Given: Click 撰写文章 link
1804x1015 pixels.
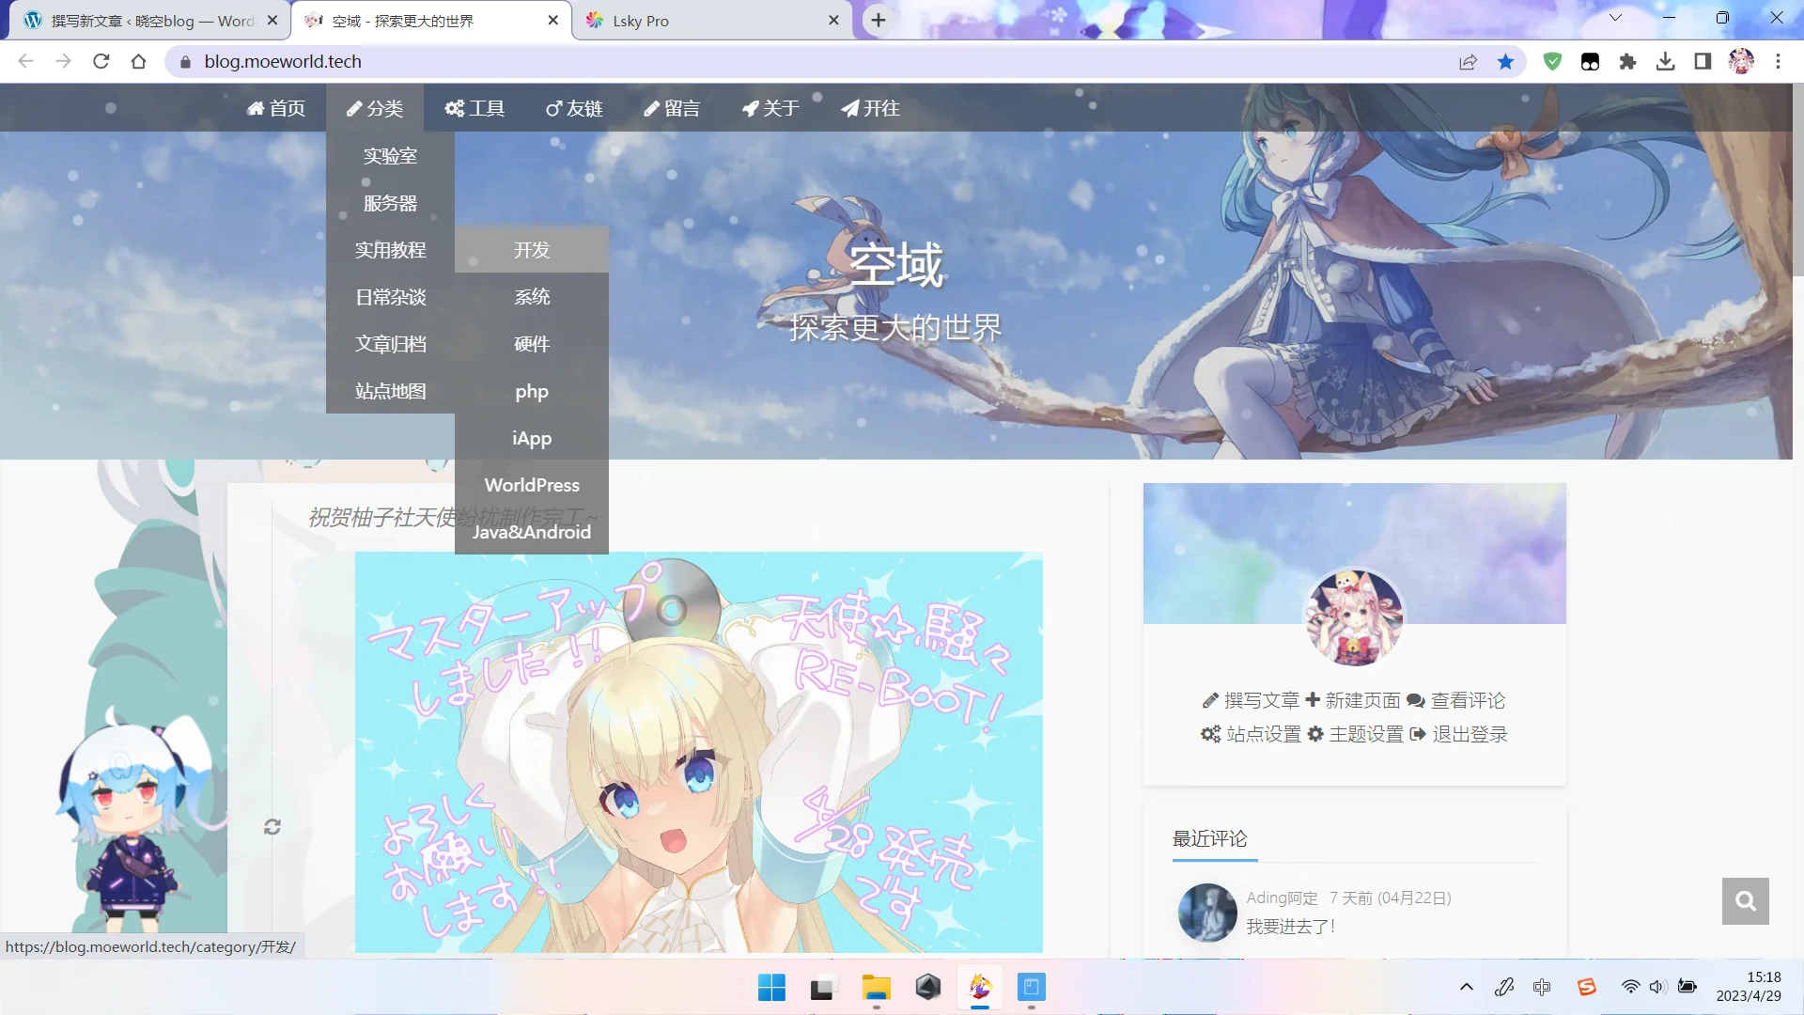Looking at the screenshot, I should click(x=1251, y=700).
